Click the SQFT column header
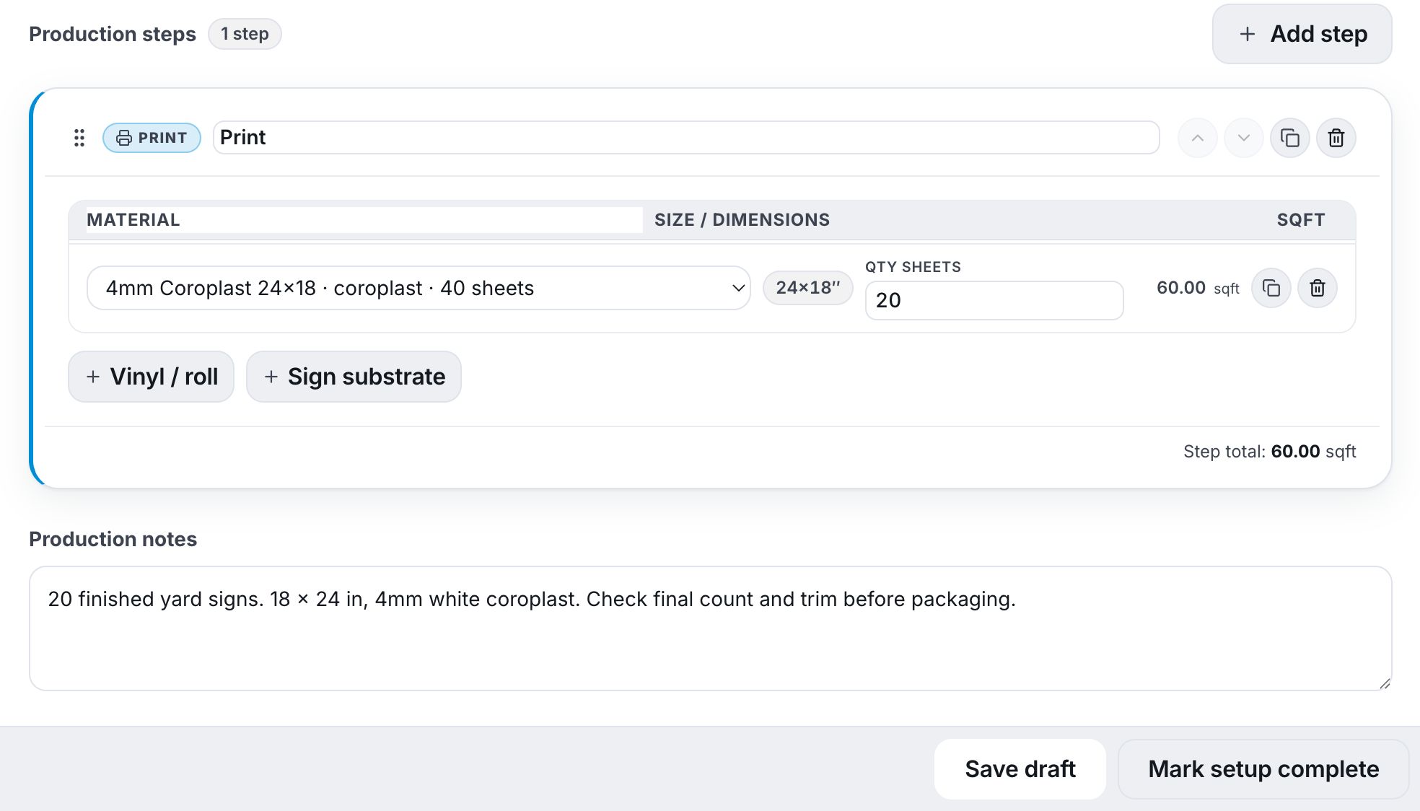Image resolution: width=1420 pixels, height=811 pixels. point(1300,220)
